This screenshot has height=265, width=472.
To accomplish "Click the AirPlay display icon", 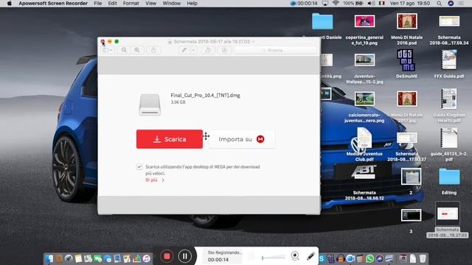I will pyautogui.click(x=325, y=3).
